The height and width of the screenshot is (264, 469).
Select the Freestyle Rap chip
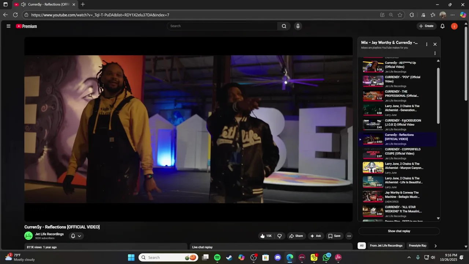(418, 246)
